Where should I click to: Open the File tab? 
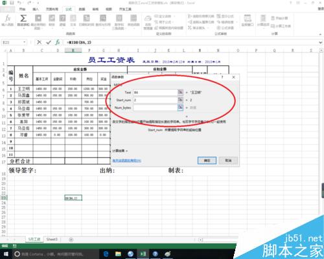pos(7,9)
